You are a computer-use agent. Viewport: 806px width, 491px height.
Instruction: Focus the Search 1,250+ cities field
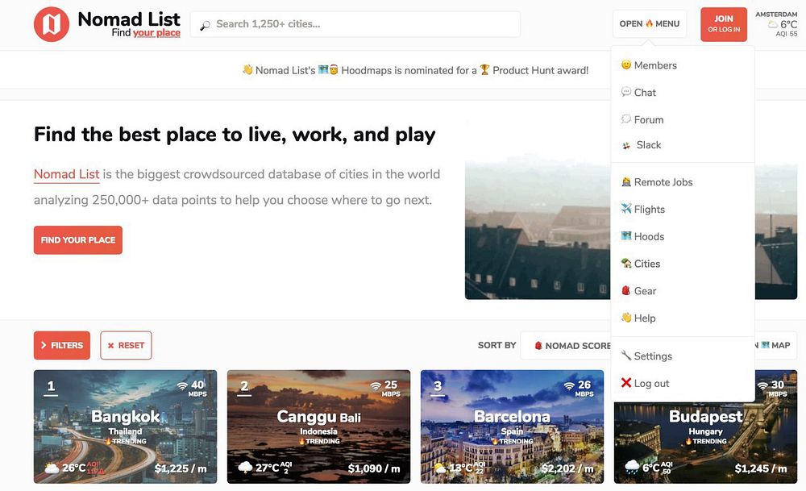coord(355,24)
